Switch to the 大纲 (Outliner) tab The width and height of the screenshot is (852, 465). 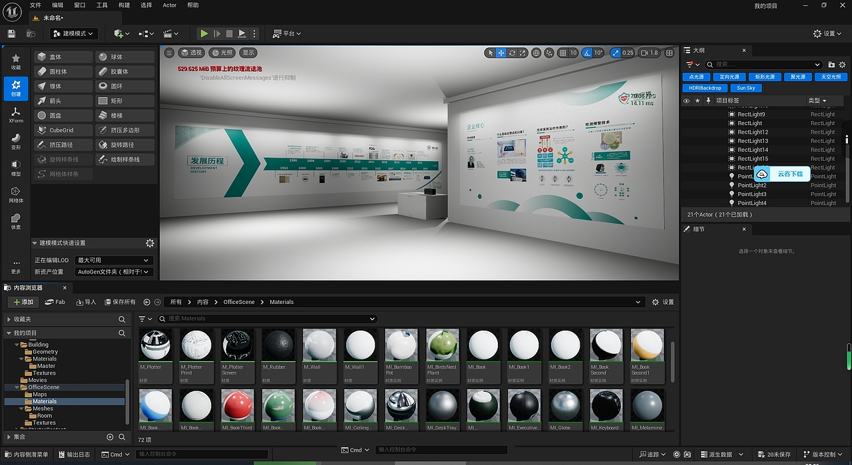coord(697,50)
